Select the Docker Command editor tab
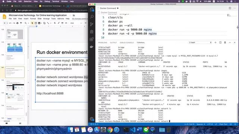Screen dimensions: 239x134 108,8
